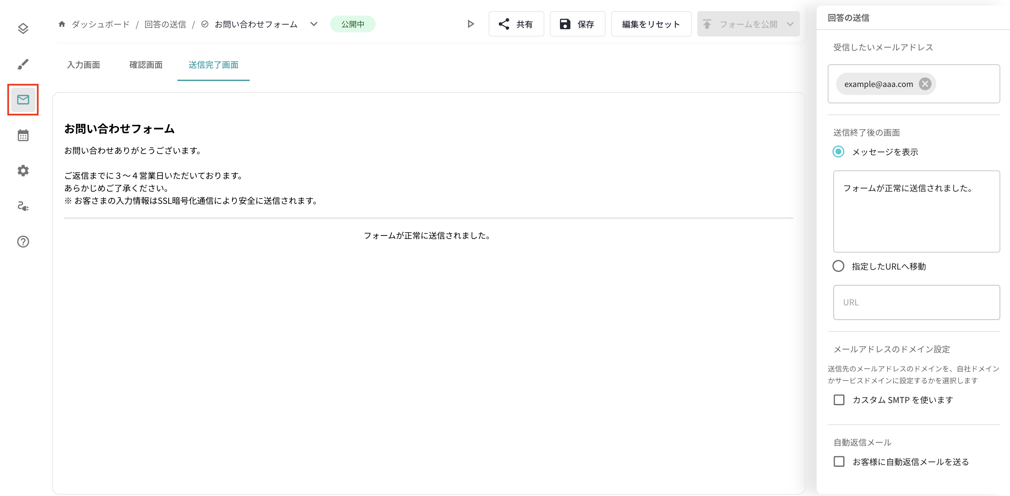Viewport: 1010px width, 496px height.
Task: Open the calendar icon in sidebar
Action: point(23,135)
